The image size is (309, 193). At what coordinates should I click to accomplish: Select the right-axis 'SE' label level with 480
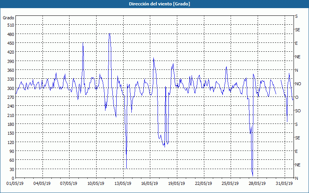(297, 30)
